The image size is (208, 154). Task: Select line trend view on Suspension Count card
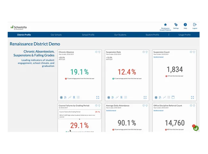pos(164,97)
